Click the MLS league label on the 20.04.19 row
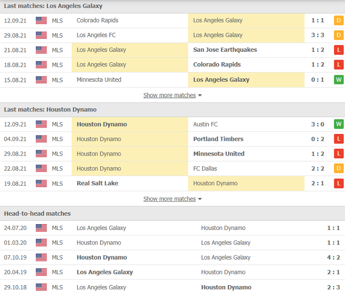 pyautogui.click(x=57, y=272)
